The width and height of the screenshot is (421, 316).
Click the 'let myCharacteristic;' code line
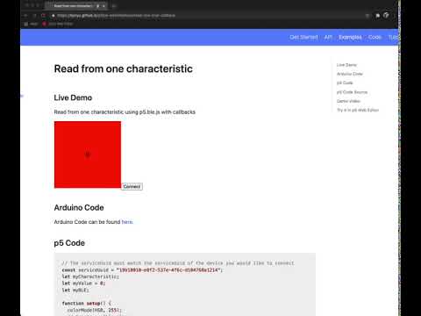tap(90, 276)
